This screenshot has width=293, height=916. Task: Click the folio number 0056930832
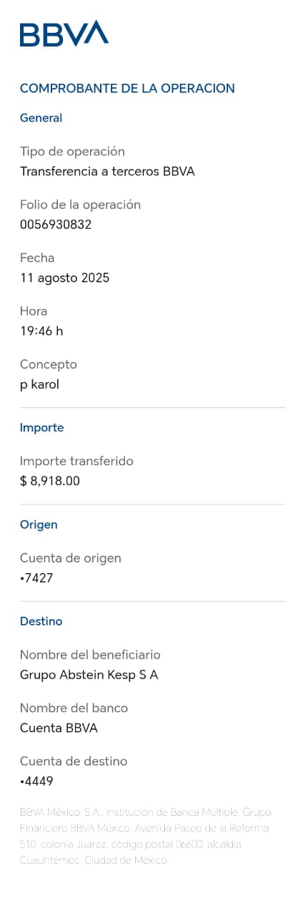click(56, 225)
